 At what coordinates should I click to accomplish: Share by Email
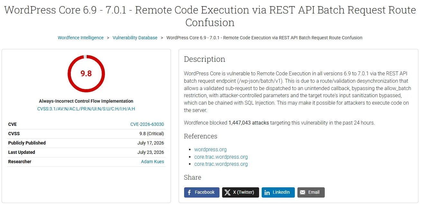point(311,192)
